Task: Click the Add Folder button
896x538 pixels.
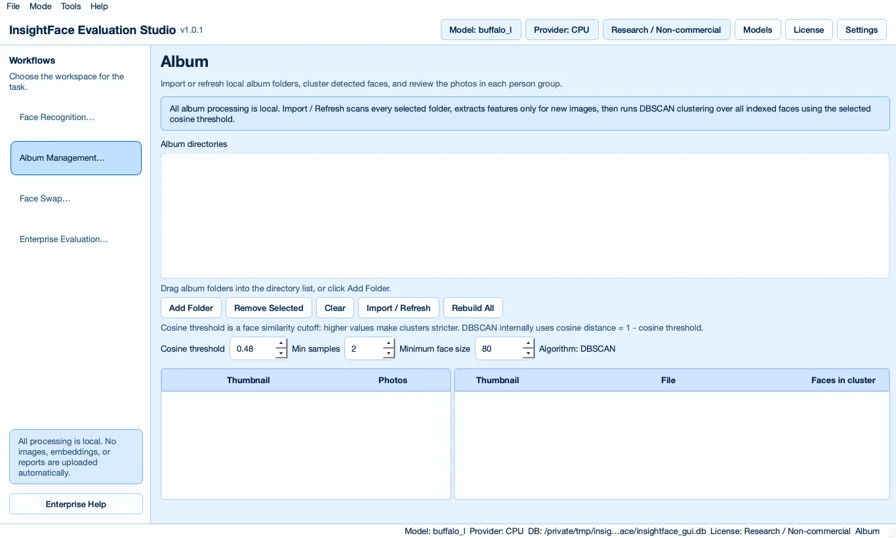Action: [191, 308]
